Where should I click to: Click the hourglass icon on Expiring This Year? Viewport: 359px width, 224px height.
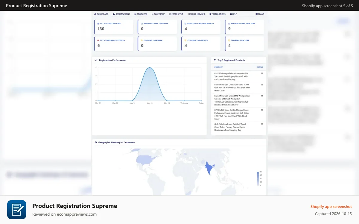(x=229, y=40)
